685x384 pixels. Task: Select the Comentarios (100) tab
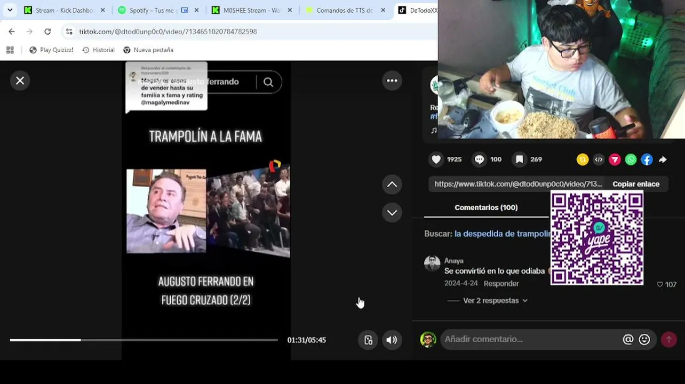(486, 207)
